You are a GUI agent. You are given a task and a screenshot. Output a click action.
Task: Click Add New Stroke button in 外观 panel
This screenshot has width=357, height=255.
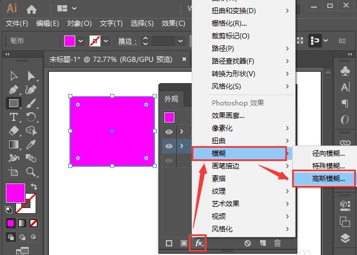coord(169,243)
